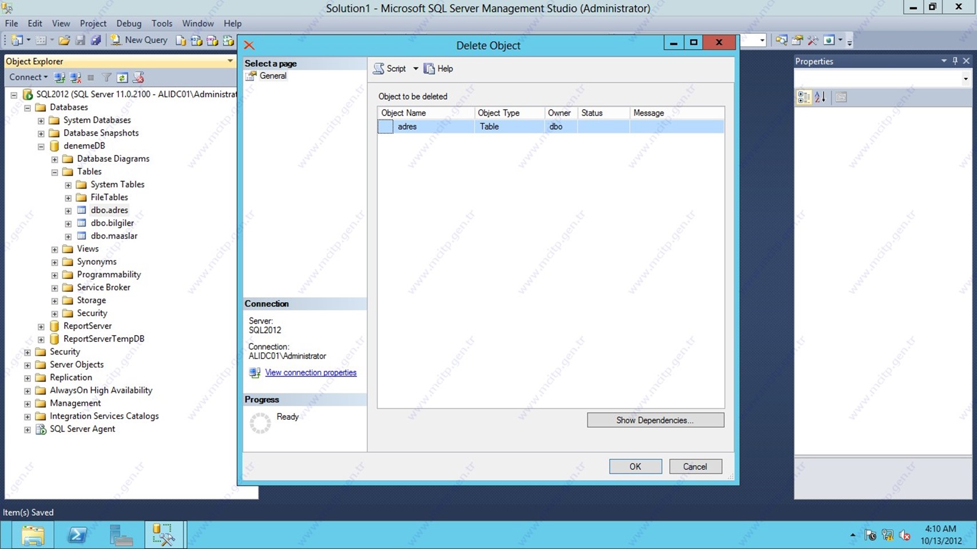Click Analysis Services MDX Query icon

196,41
